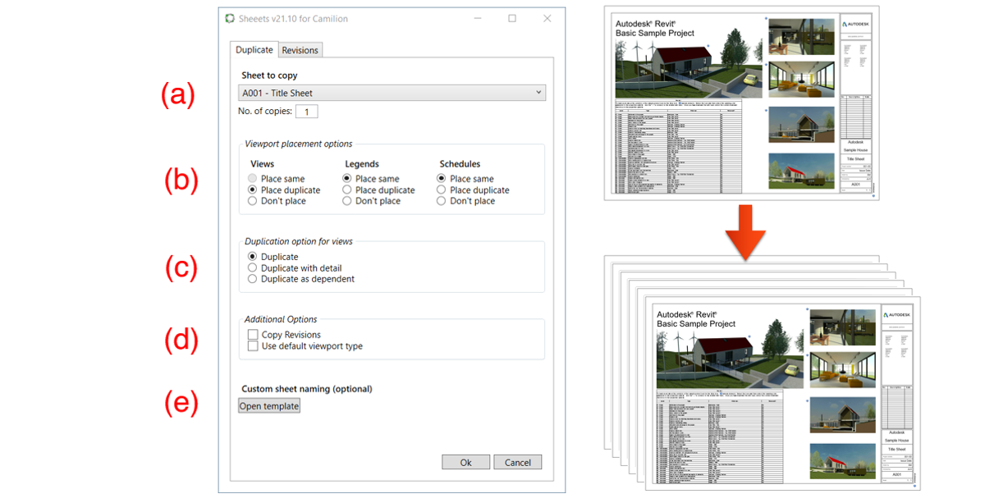This screenshot has height=503, width=985.
Task: Click the No. of copies field
Action: tap(306, 112)
